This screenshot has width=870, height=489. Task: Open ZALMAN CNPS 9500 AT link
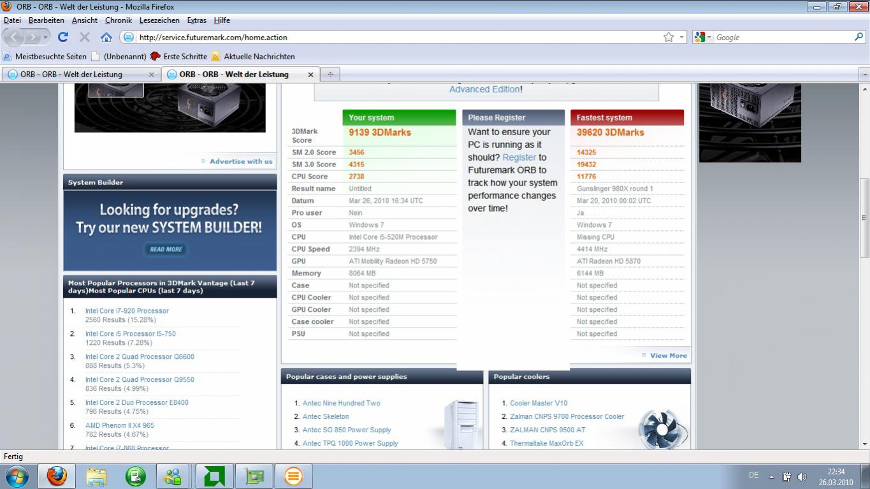pos(547,430)
